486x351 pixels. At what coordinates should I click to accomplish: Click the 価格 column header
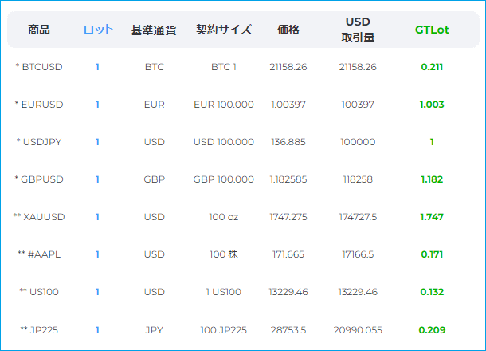click(x=288, y=30)
